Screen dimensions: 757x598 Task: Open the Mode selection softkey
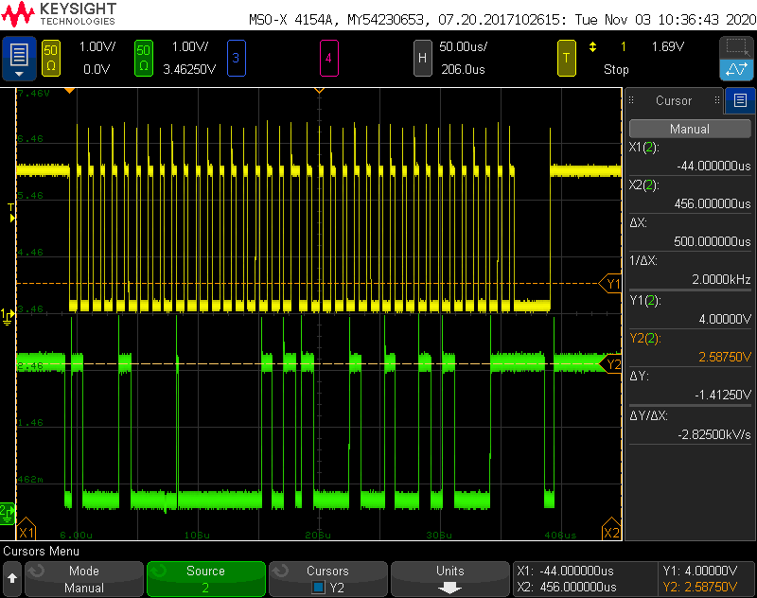[84, 579]
